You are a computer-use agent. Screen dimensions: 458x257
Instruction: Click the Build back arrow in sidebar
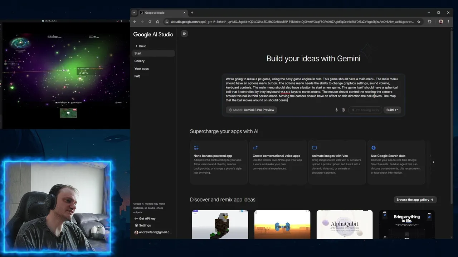136,46
